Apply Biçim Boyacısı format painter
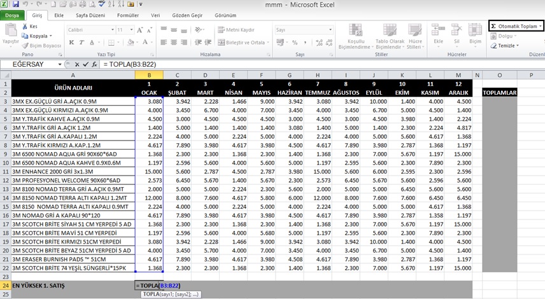545x299 pixels. [41, 46]
